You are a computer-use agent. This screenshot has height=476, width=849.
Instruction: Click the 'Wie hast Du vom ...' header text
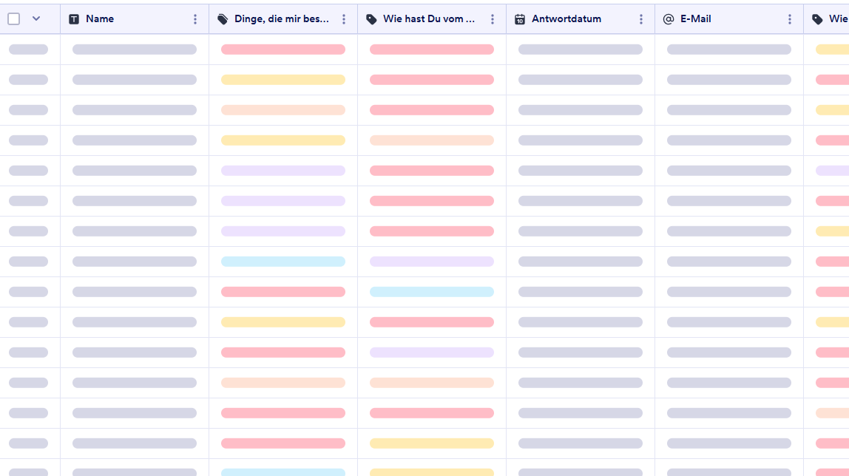click(x=429, y=19)
